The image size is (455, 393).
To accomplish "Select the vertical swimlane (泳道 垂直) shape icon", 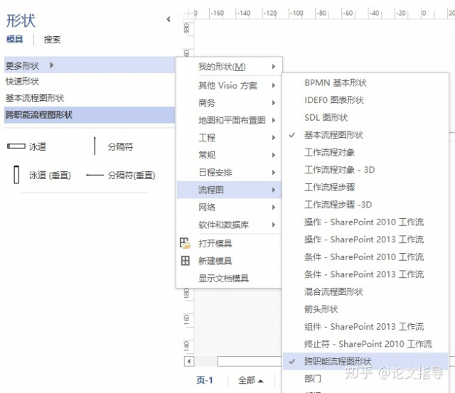I will [16, 174].
